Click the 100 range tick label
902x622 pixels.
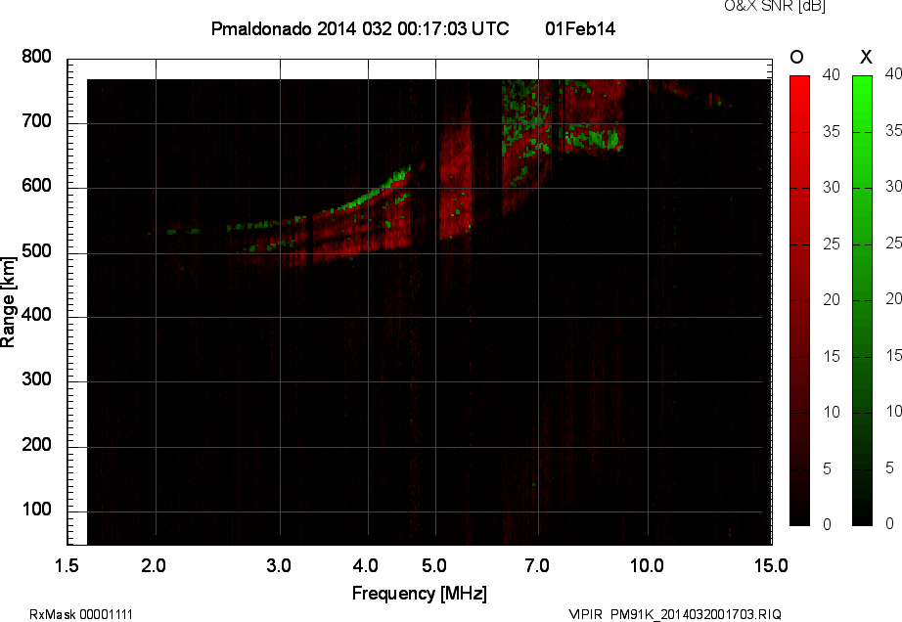tap(36, 509)
